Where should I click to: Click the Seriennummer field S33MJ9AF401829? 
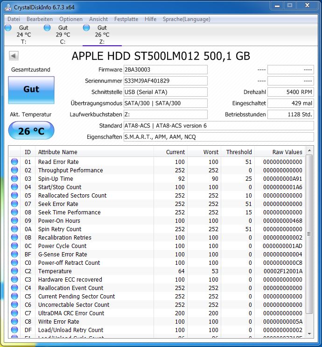point(165,81)
